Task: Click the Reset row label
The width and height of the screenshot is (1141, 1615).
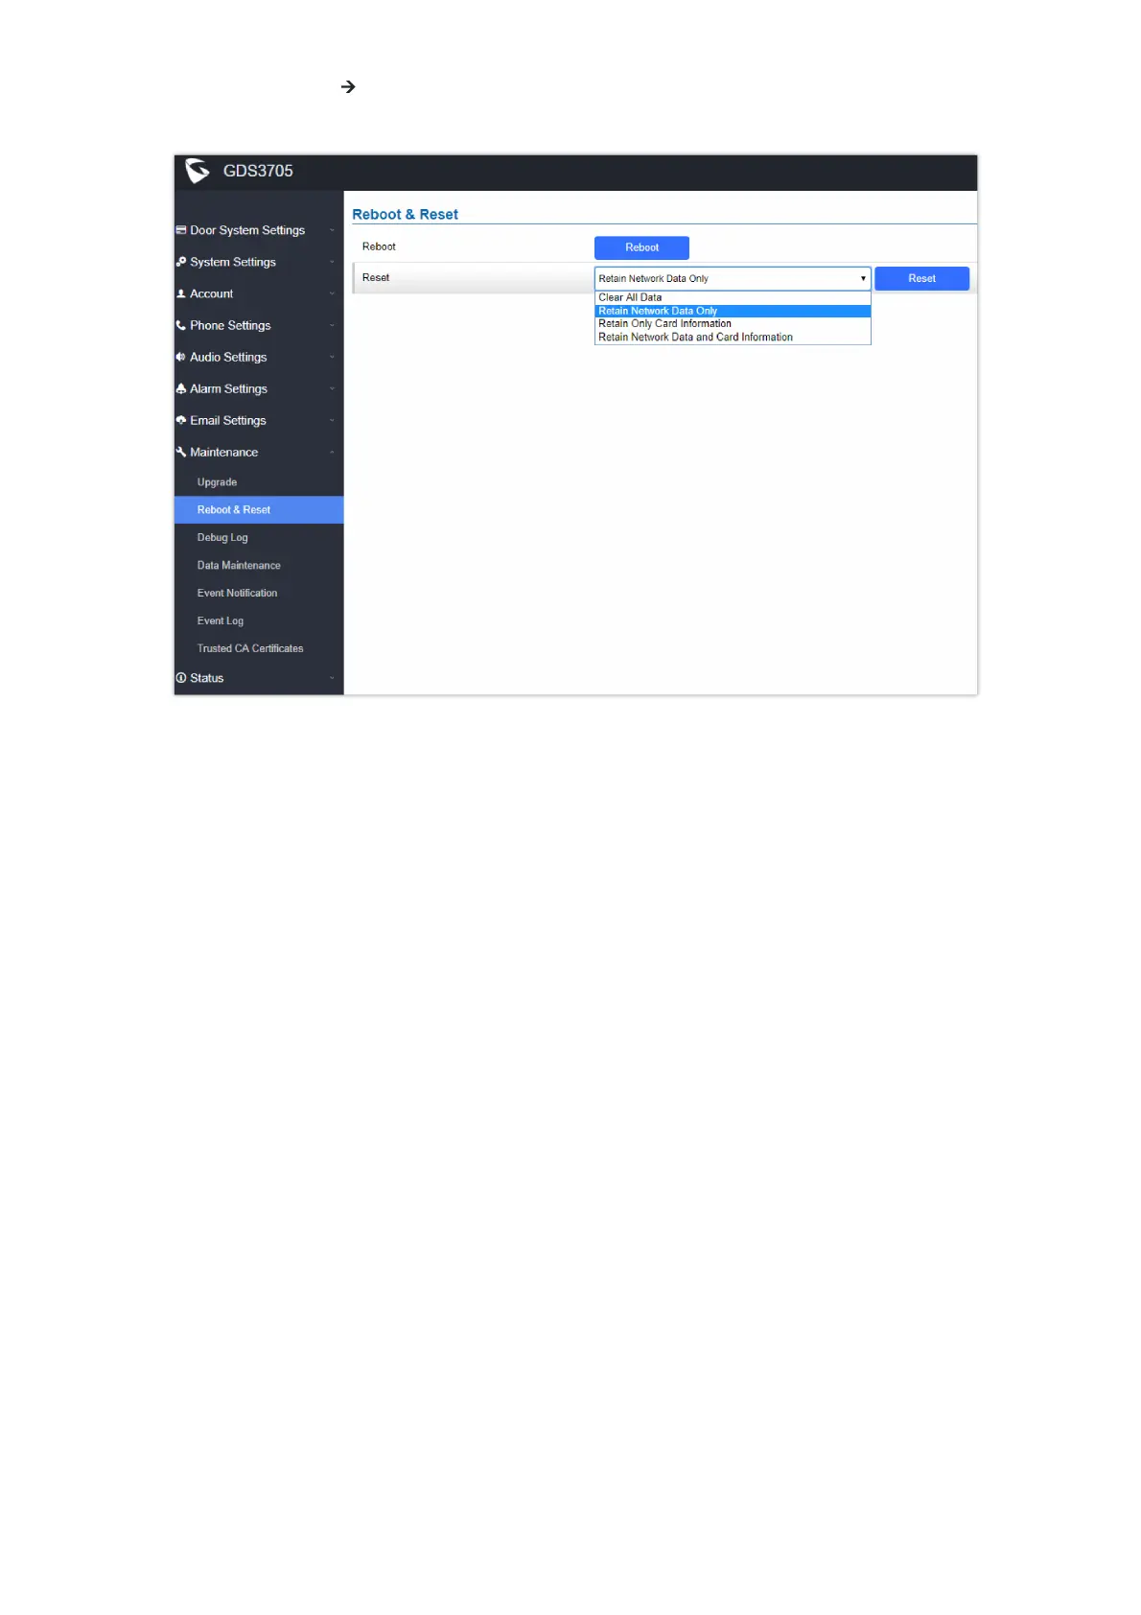Action: click(376, 277)
